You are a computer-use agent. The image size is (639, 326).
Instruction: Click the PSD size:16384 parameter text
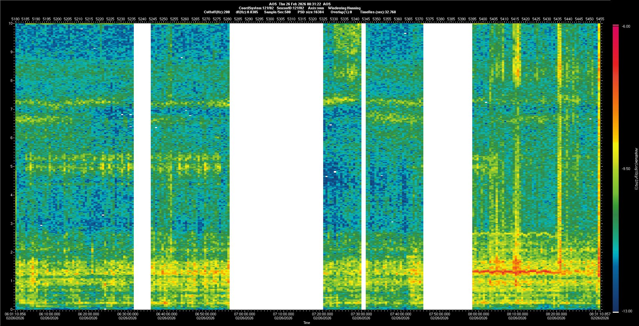coord(311,12)
